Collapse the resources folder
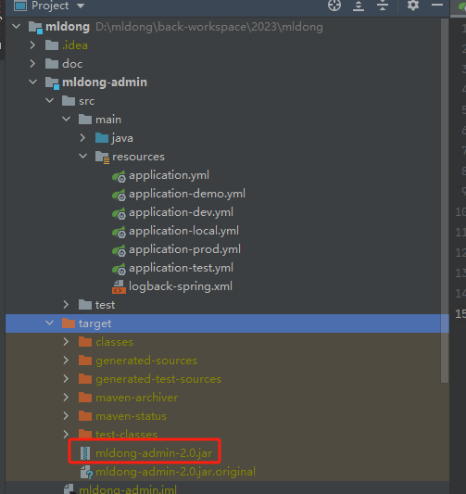The height and width of the screenshot is (494, 466). point(83,156)
